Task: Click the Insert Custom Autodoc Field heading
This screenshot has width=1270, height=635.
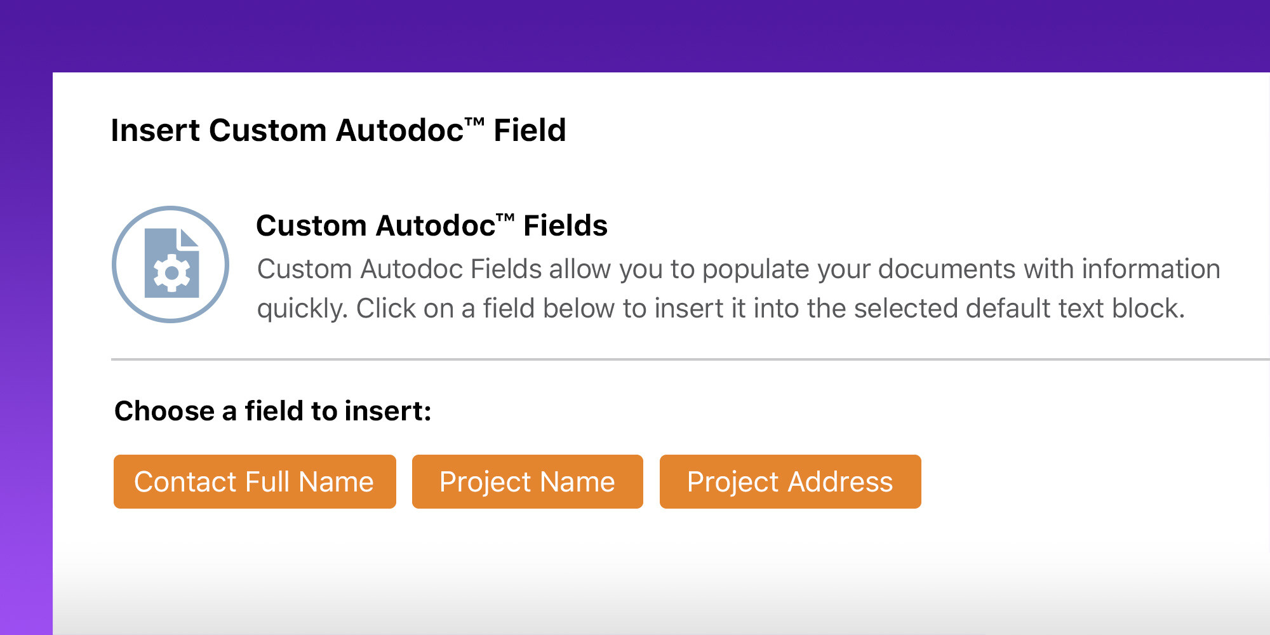Action: pyautogui.click(x=338, y=131)
